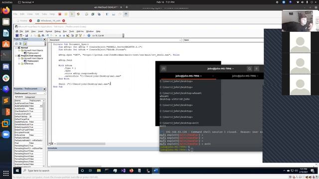319x179 pixels.
Task: Open the VBA editor File menu
Action: pyautogui.click(x=21, y=31)
